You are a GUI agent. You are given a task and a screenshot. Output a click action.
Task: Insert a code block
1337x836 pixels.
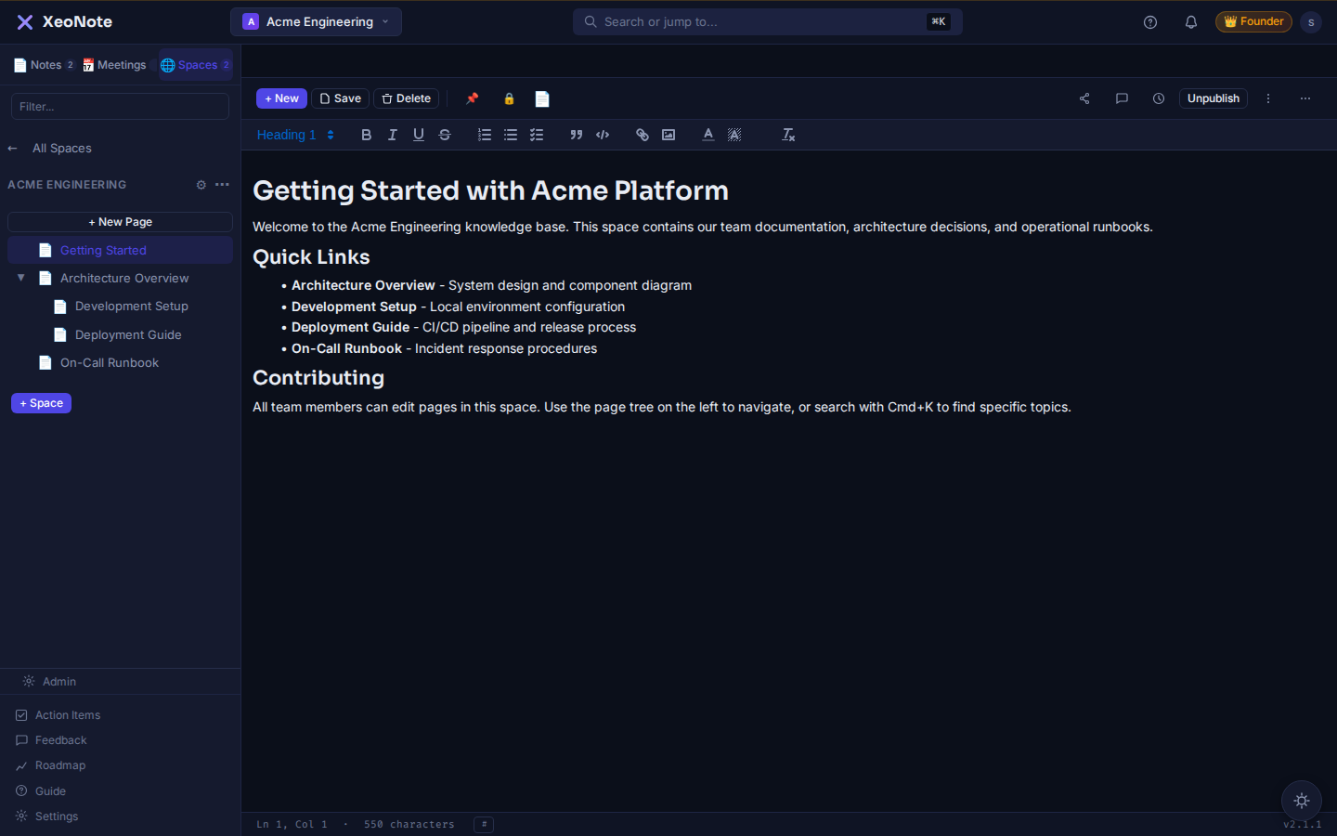tap(603, 135)
